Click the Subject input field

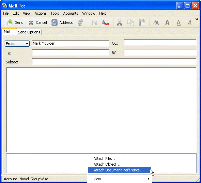[114, 61]
